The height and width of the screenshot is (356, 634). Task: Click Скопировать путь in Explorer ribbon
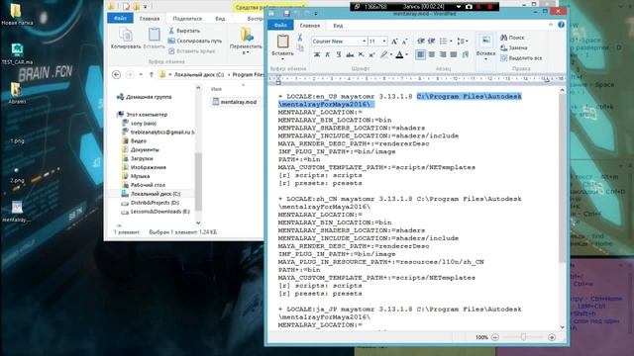tap(195, 41)
